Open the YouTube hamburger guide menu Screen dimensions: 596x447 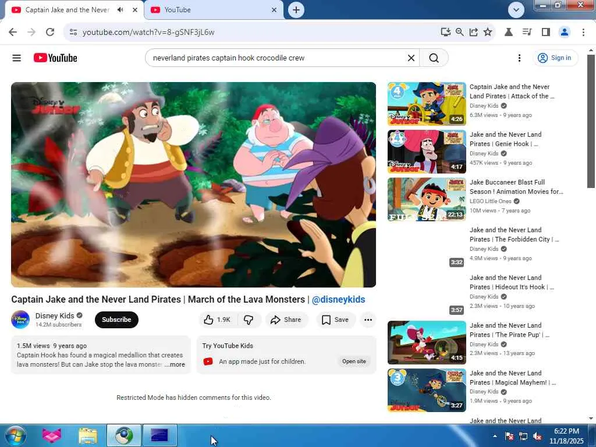[17, 58]
